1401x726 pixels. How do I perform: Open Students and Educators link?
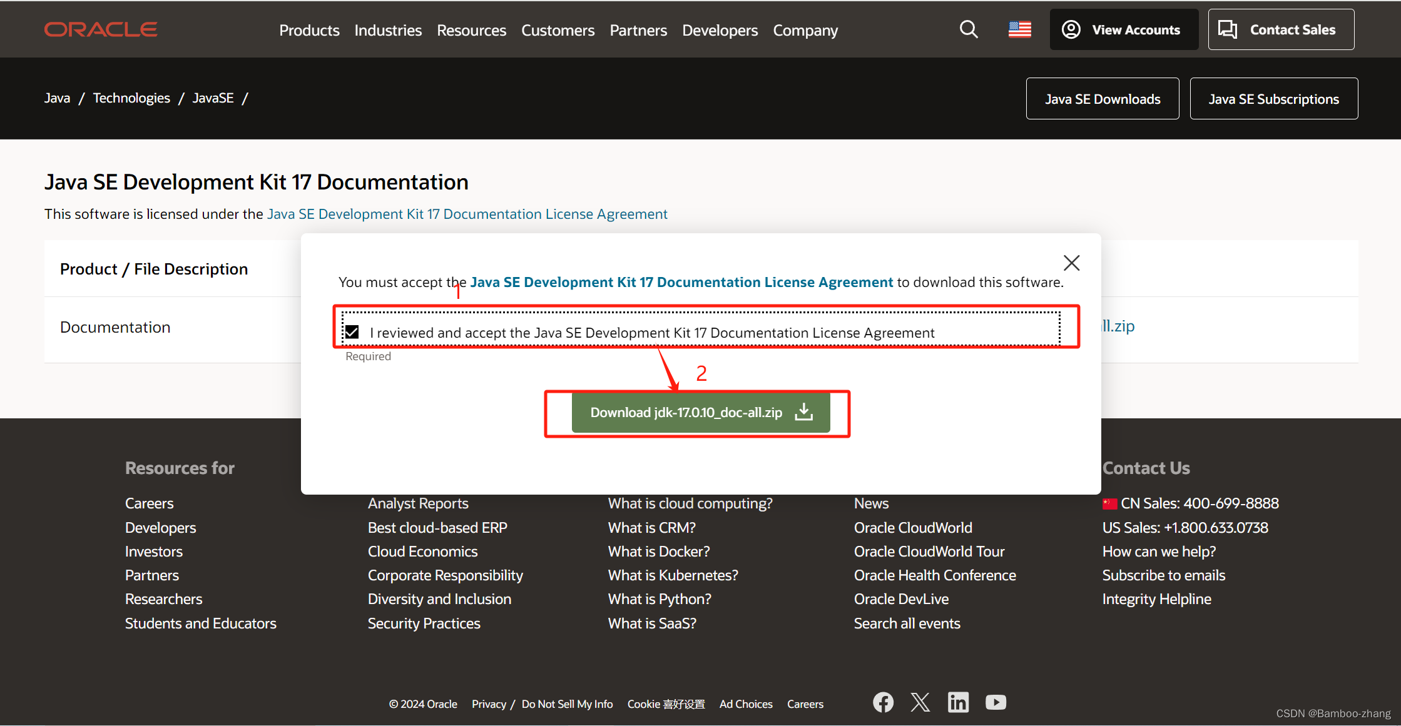tap(200, 623)
